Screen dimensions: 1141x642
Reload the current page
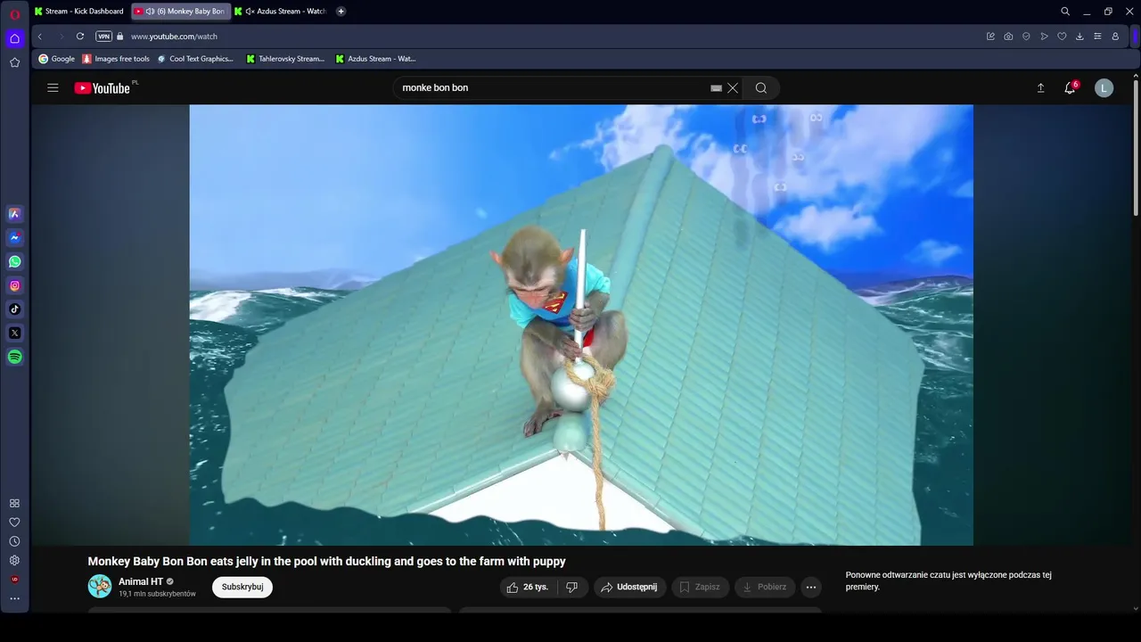pos(79,37)
